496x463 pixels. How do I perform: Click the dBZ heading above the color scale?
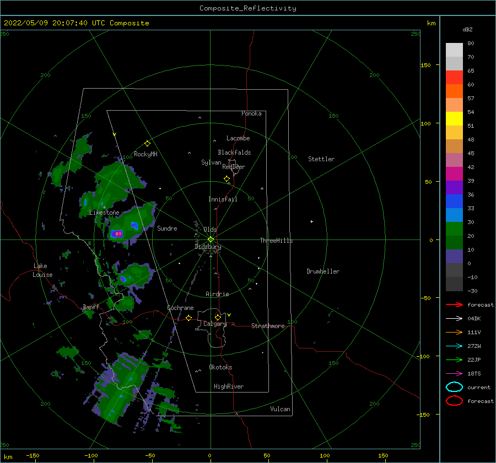pos(467,29)
